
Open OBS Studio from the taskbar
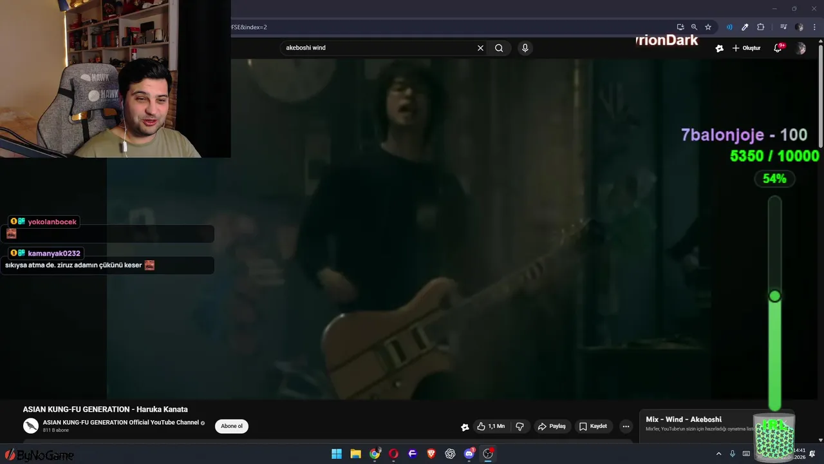488,454
